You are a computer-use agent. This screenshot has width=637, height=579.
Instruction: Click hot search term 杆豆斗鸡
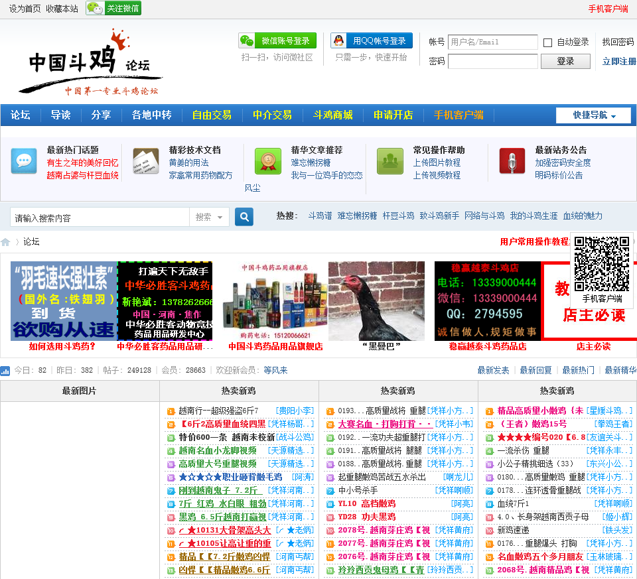tap(398, 216)
